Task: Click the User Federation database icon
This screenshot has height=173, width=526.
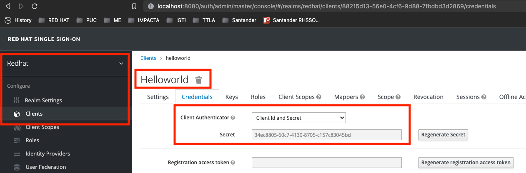Action: [x=17, y=167]
